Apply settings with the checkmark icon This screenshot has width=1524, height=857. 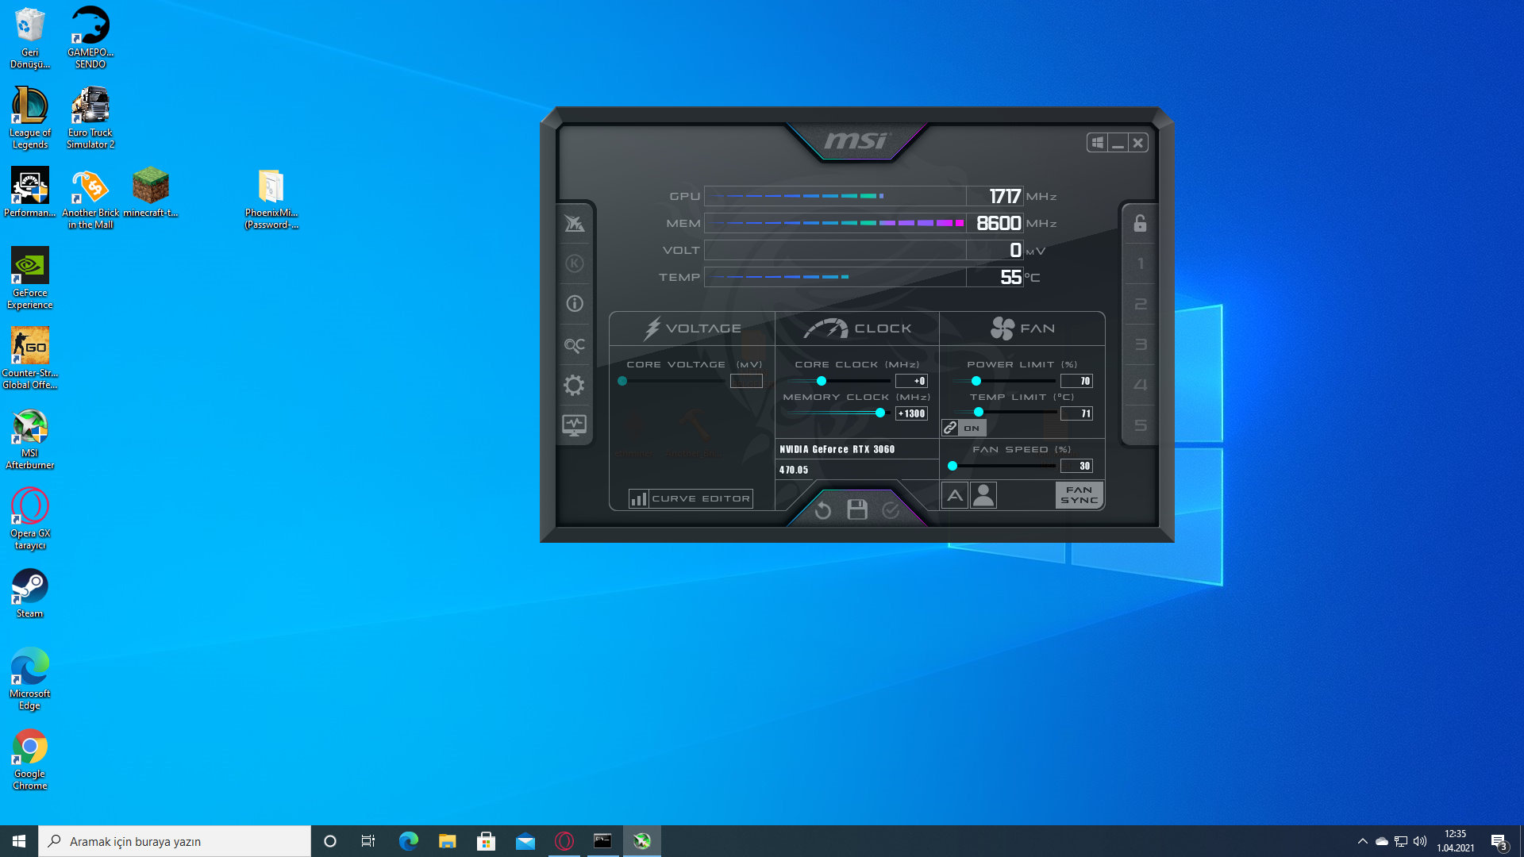[x=891, y=510]
